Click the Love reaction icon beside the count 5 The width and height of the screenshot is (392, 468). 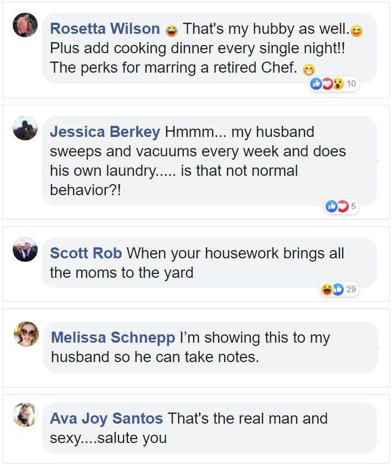(343, 205)
